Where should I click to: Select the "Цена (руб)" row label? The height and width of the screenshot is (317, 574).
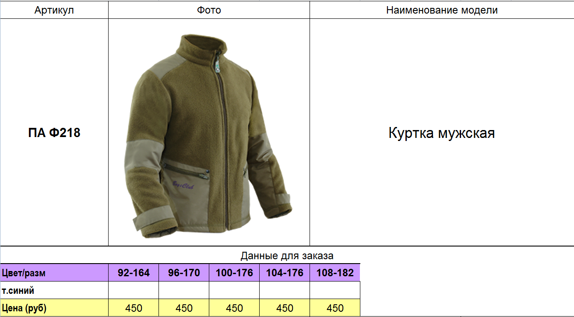tap(54, 308)
